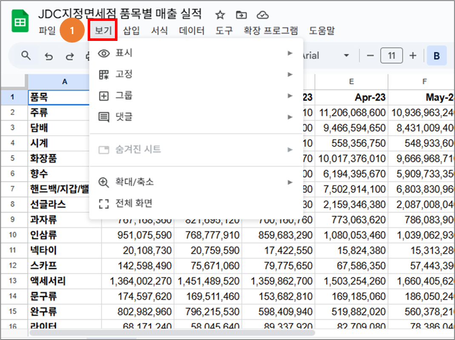The width and height of the screenshot is (455, 340).
Task: Click the font size field showing 11
Action: click(392, 55)
